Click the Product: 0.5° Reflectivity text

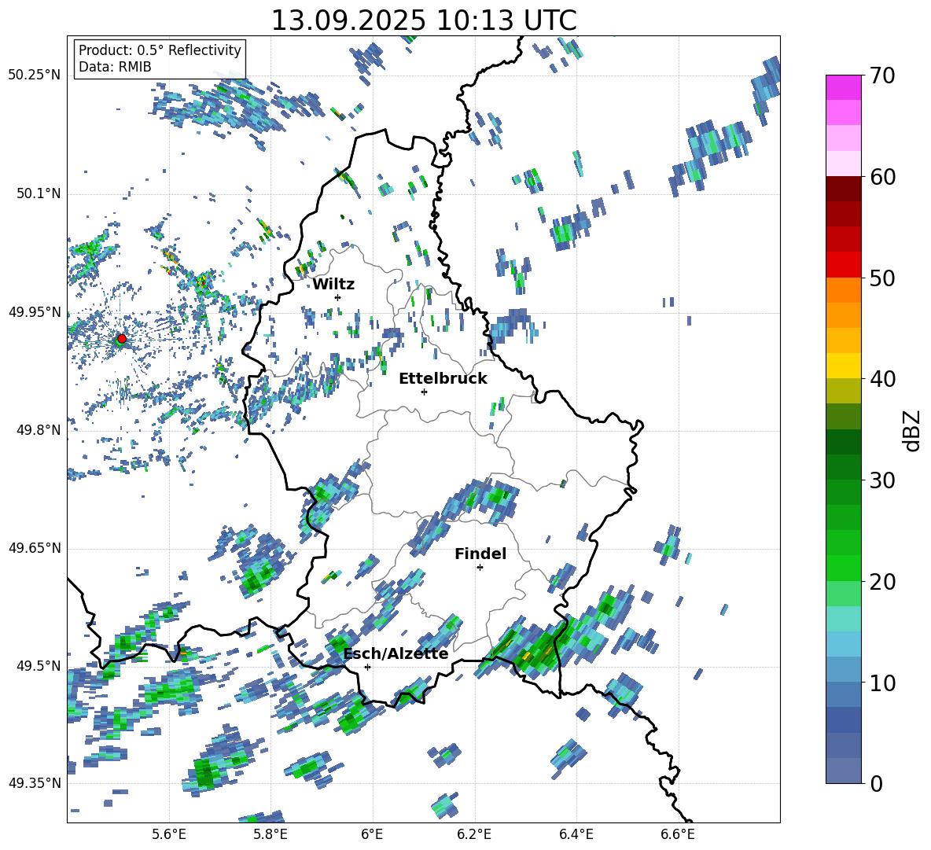tap(160, 50)
